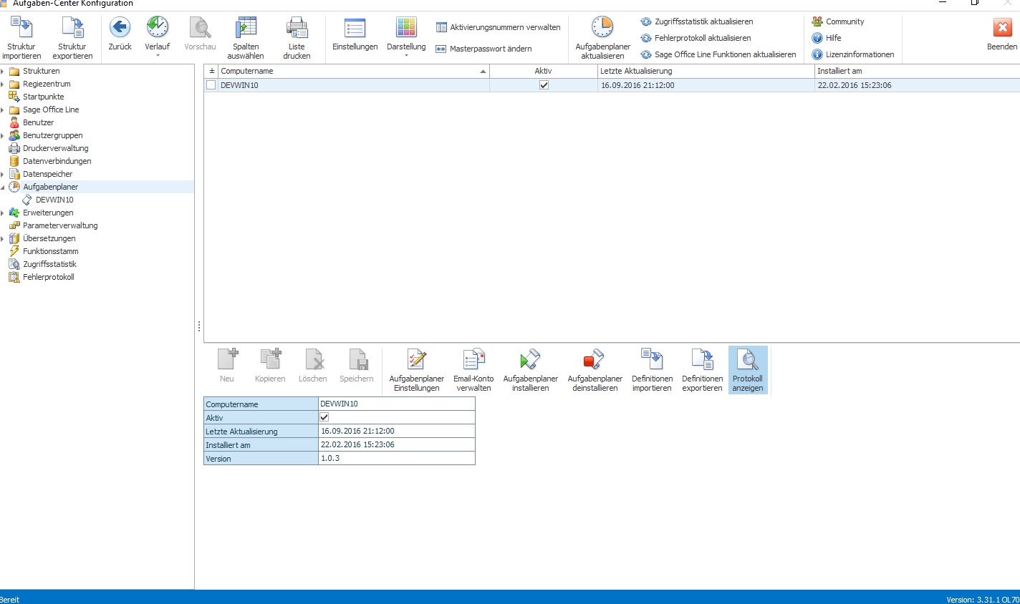Toggle the Aktiv checkbox in the DEVWIN10 grid row

[544, 84]
